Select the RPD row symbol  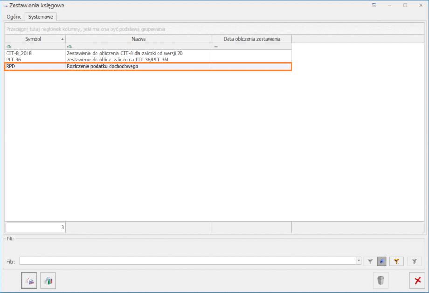pos(10,66)
